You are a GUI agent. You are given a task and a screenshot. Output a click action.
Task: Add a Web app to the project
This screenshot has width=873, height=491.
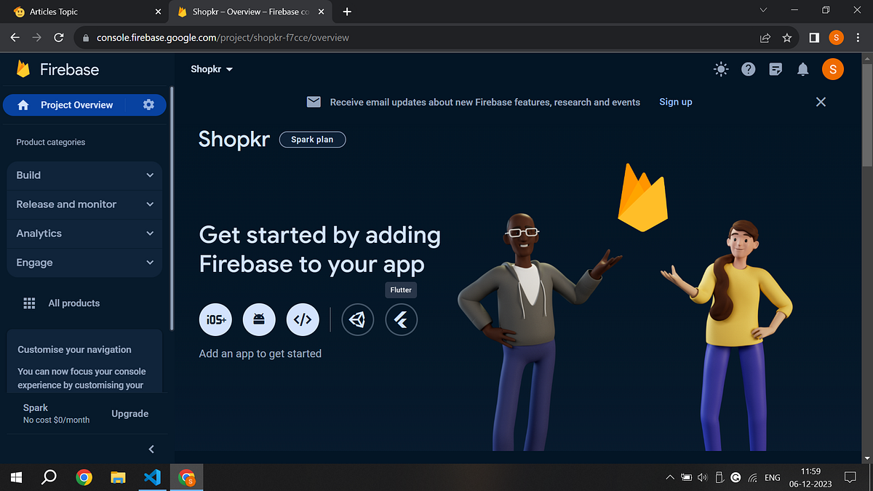(x=303, y=319)
